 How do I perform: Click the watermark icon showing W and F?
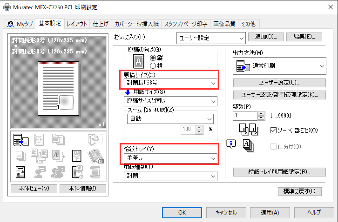pyautogui.click(x=76, y=156)
